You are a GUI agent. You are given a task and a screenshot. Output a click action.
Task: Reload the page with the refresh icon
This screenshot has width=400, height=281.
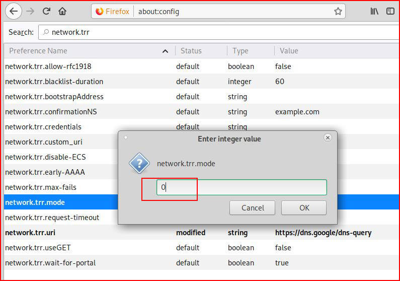(46, 11)
